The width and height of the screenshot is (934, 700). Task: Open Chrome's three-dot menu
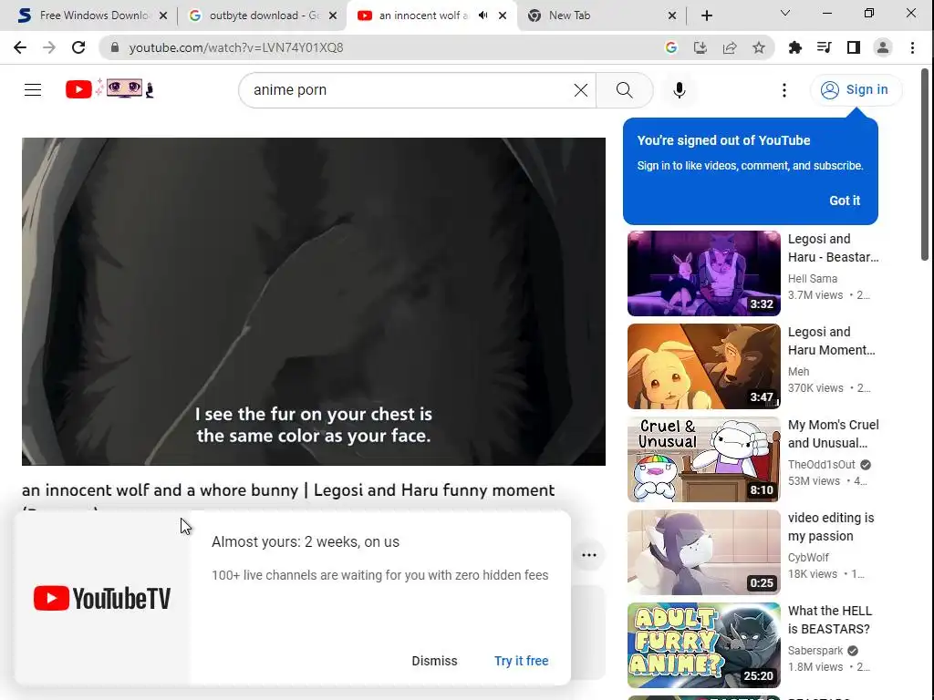(912, 47)
